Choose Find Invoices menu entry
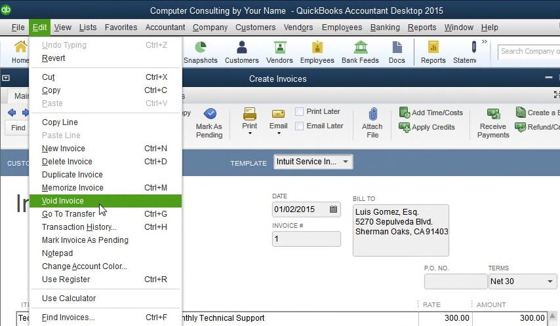The width and height of the screenshot is (560, 326). click(106, 317)
